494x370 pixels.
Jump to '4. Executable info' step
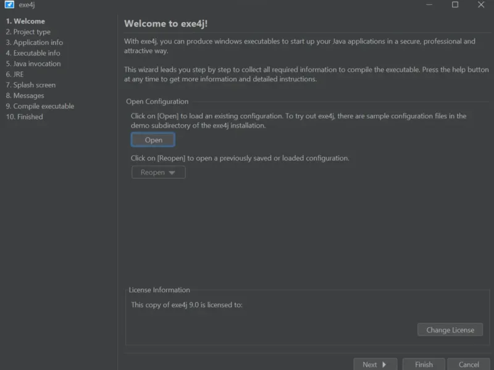coord(33,53)
